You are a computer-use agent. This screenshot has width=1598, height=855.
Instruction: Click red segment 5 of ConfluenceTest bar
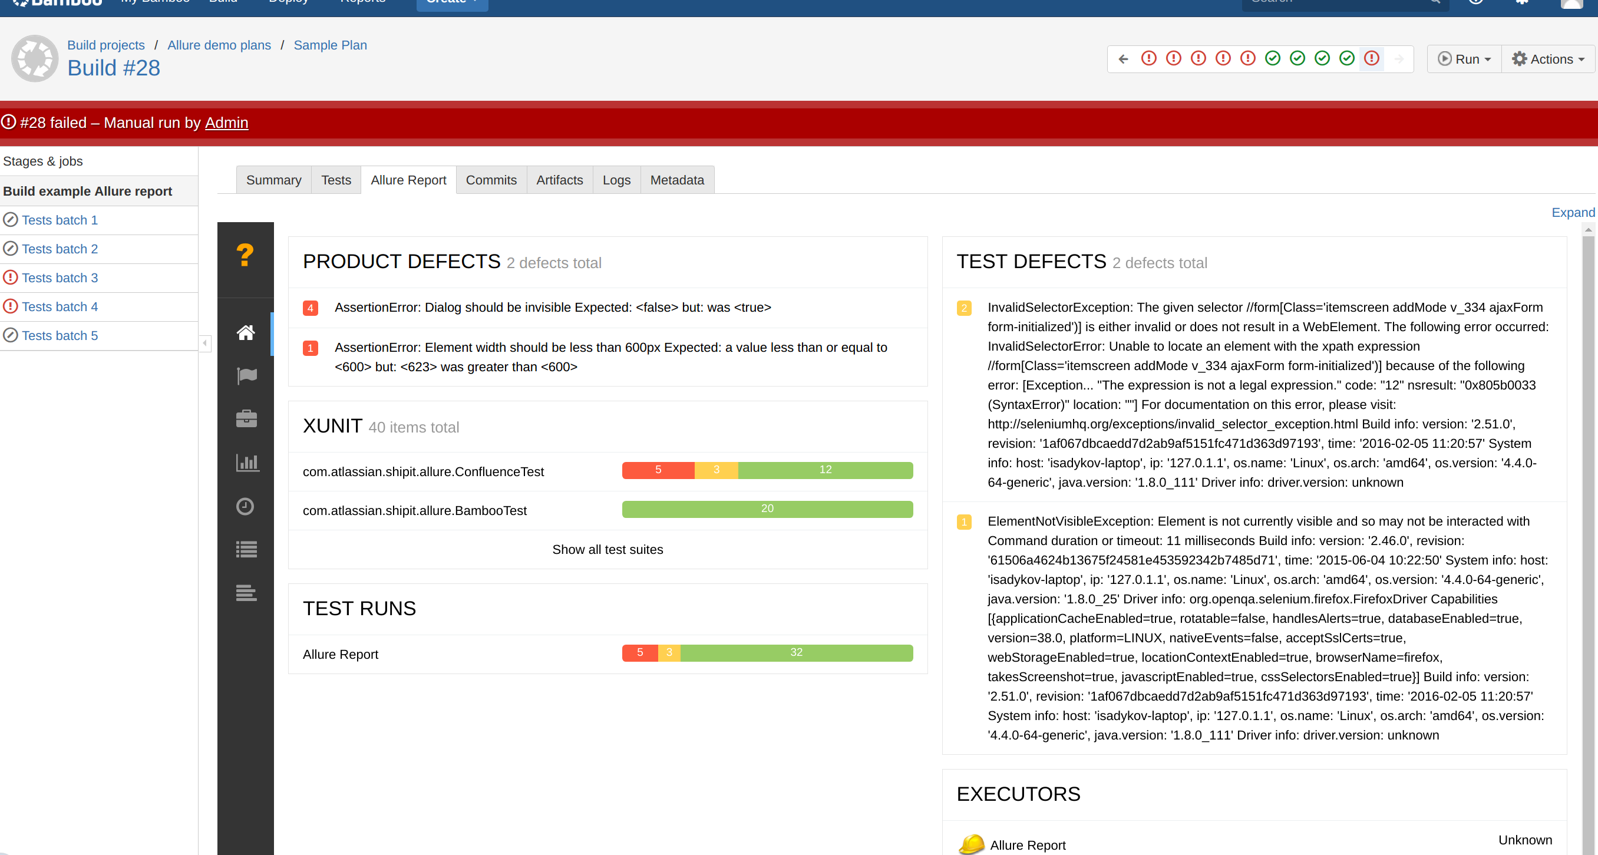(x=658, y=470)
